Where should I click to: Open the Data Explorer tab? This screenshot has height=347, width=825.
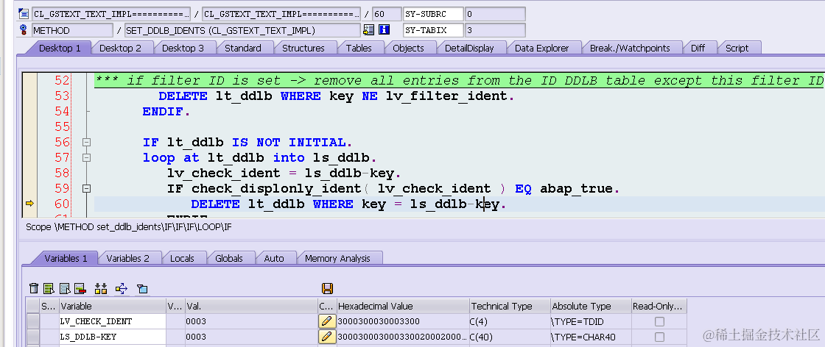click(541, 48)
